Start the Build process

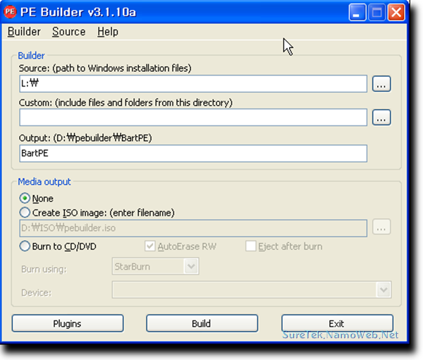coord(202,323)
